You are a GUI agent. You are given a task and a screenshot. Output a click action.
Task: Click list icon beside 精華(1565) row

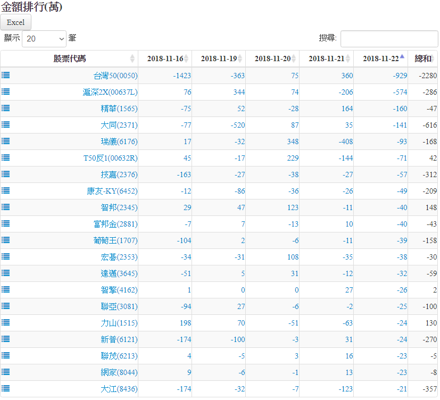point(5,109)
